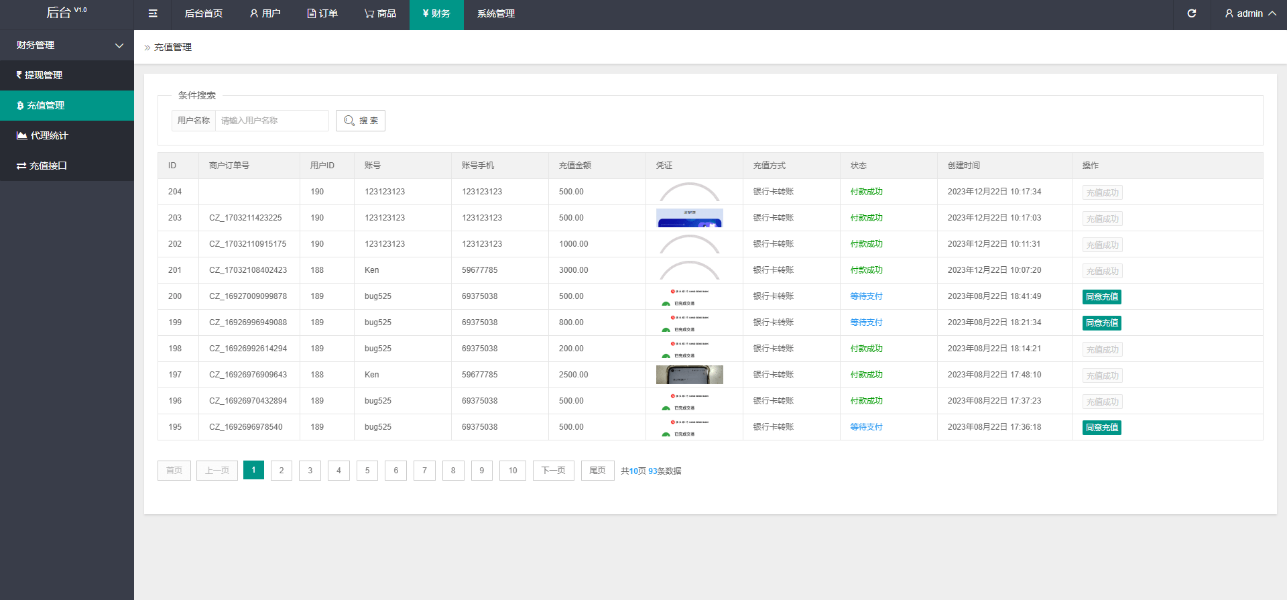This screenshot has width=1287, height=600.
Task: Switch to the 订单 top menu
Action: point(322,13)
